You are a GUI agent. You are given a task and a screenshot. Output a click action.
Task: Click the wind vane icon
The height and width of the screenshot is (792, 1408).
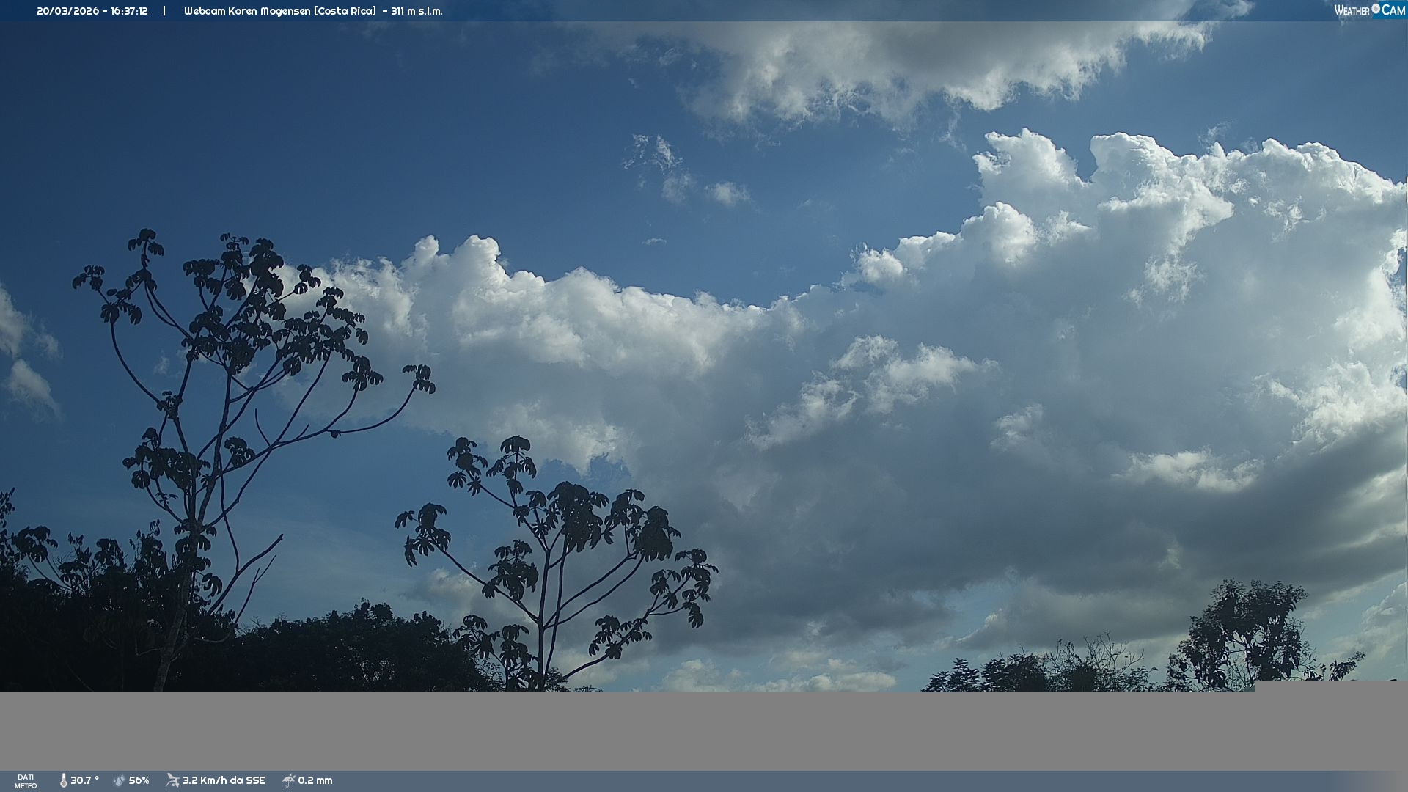(172, 780)
